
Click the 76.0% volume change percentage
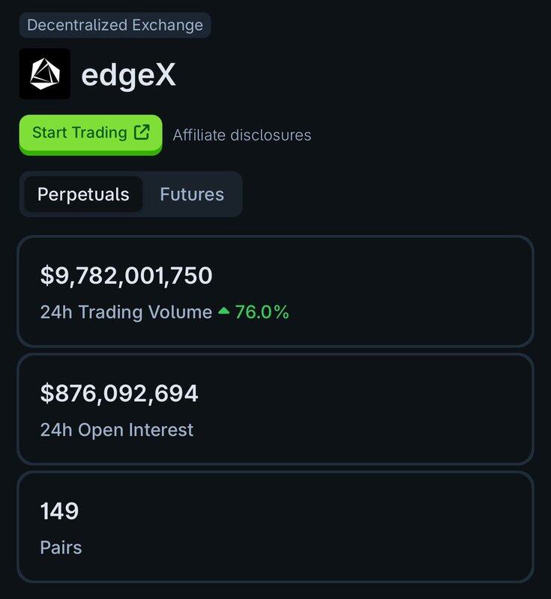[x=262, y=312]
